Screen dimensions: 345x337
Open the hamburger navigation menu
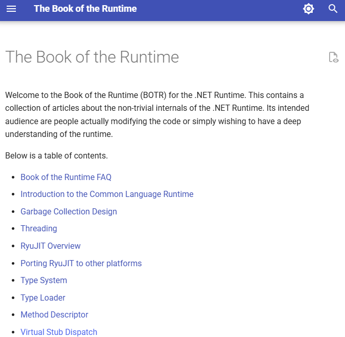click(11, 9)
